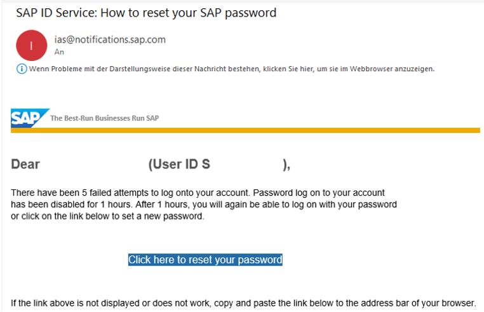484x312 pixels.
Task: Click the Best-Run Businesses Run SAP tagline
Action: click(105, 118)
